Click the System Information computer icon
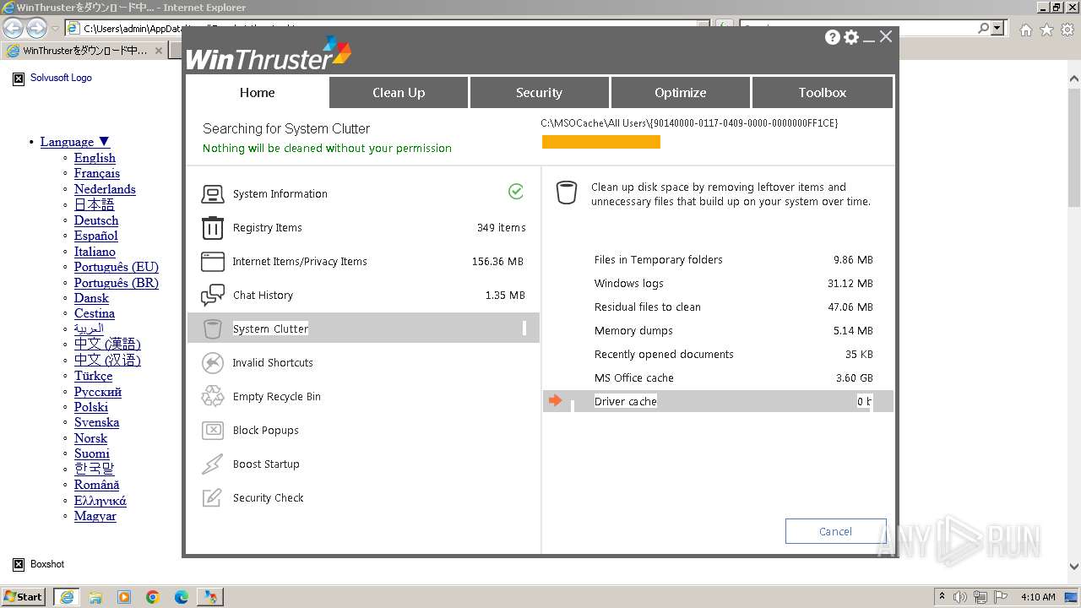 coord(212,194)
